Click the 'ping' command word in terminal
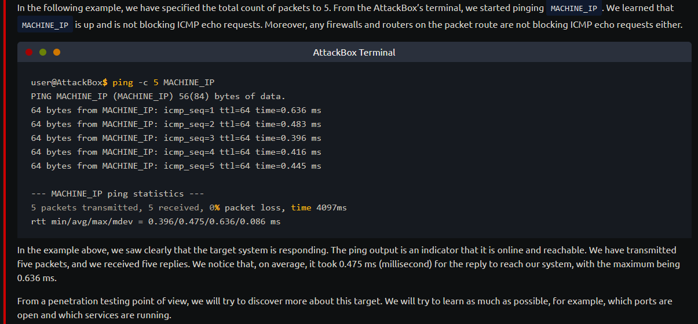Image resolution: width=698 pixels, height=324 pixels. pyautogui.click(x=123, y=82)
